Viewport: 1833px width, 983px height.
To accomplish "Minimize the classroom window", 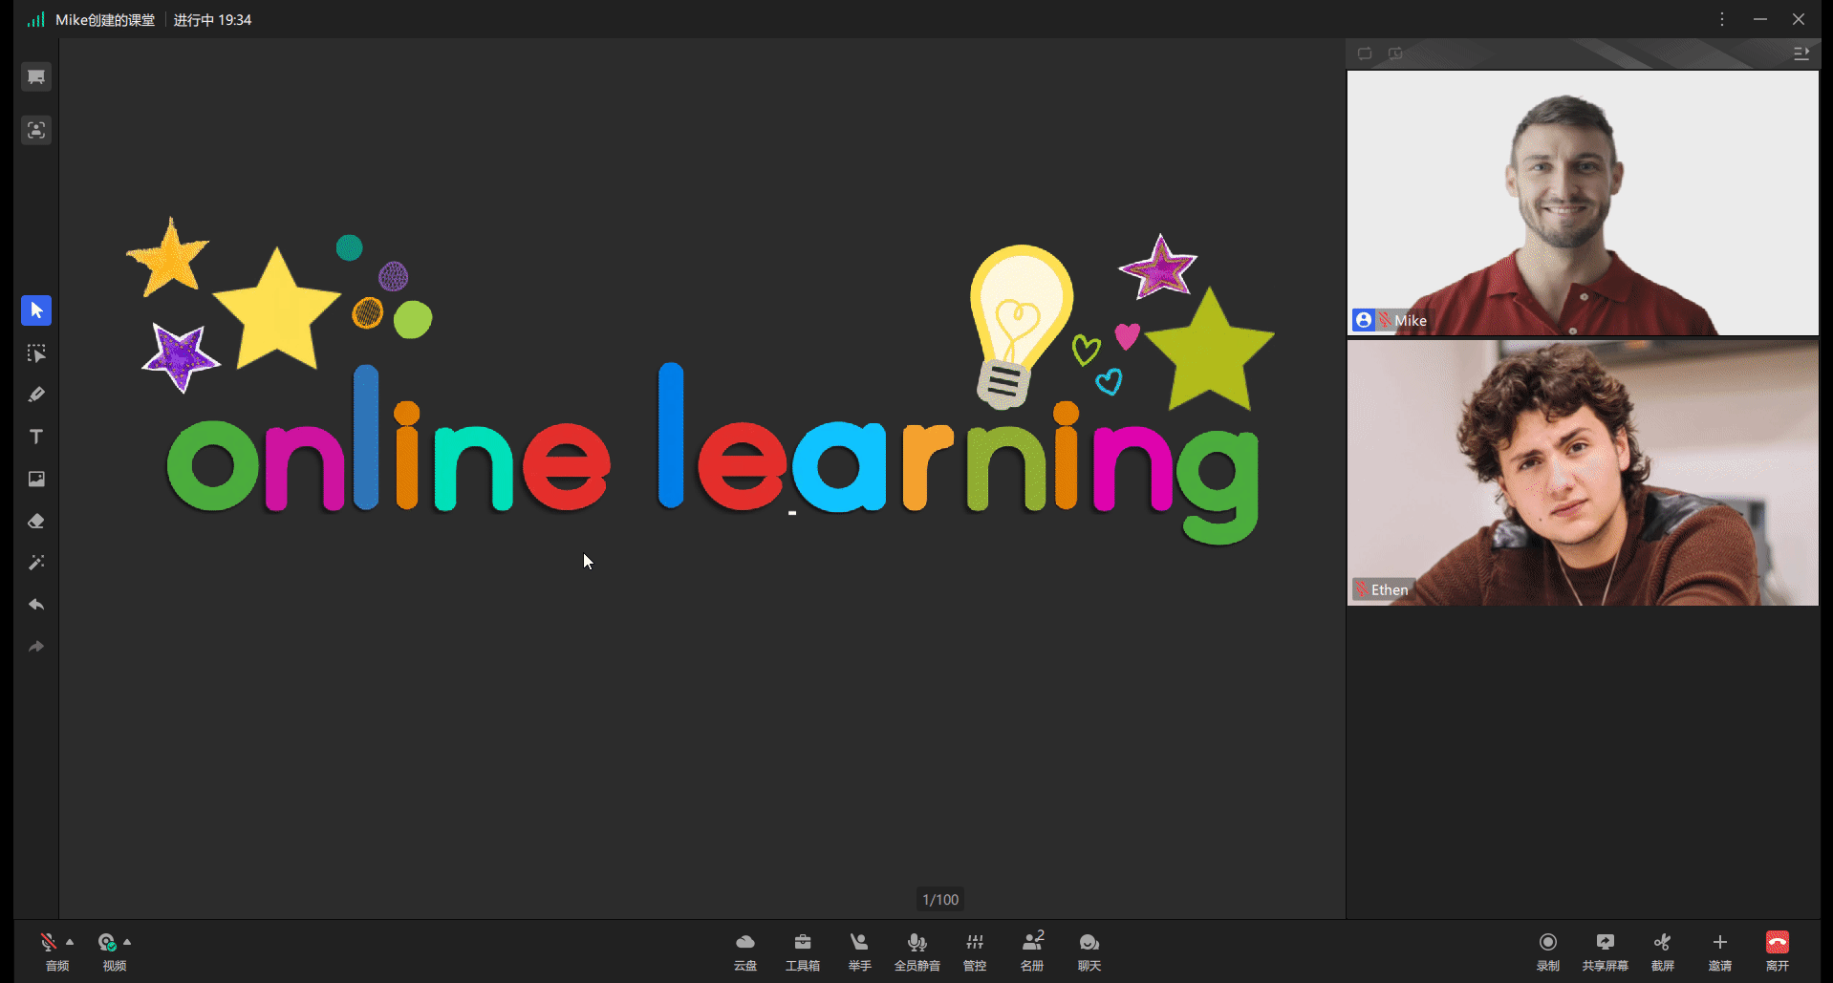I will click(1760, 19).
